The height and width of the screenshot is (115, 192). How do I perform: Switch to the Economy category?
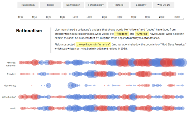141,5
